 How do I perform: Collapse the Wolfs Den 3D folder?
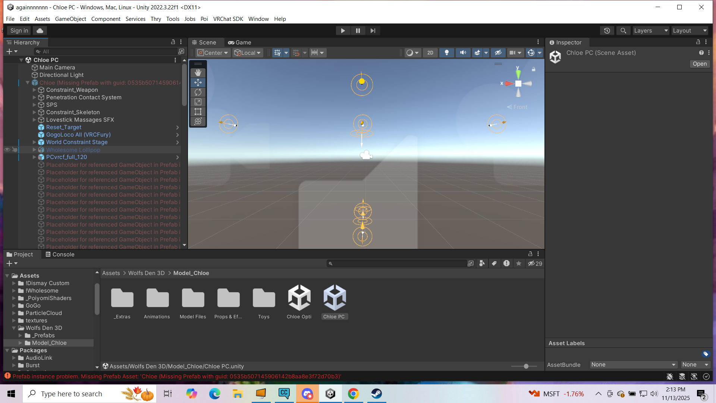[x=14, y=328]
